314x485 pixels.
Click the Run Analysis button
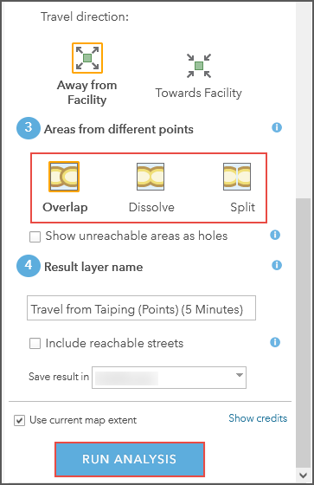pos(130,459)
